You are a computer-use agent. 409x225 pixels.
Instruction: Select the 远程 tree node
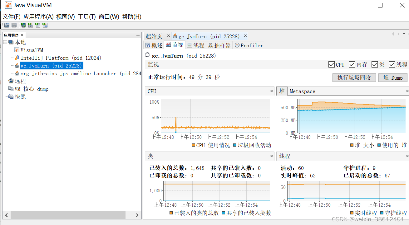20,81
